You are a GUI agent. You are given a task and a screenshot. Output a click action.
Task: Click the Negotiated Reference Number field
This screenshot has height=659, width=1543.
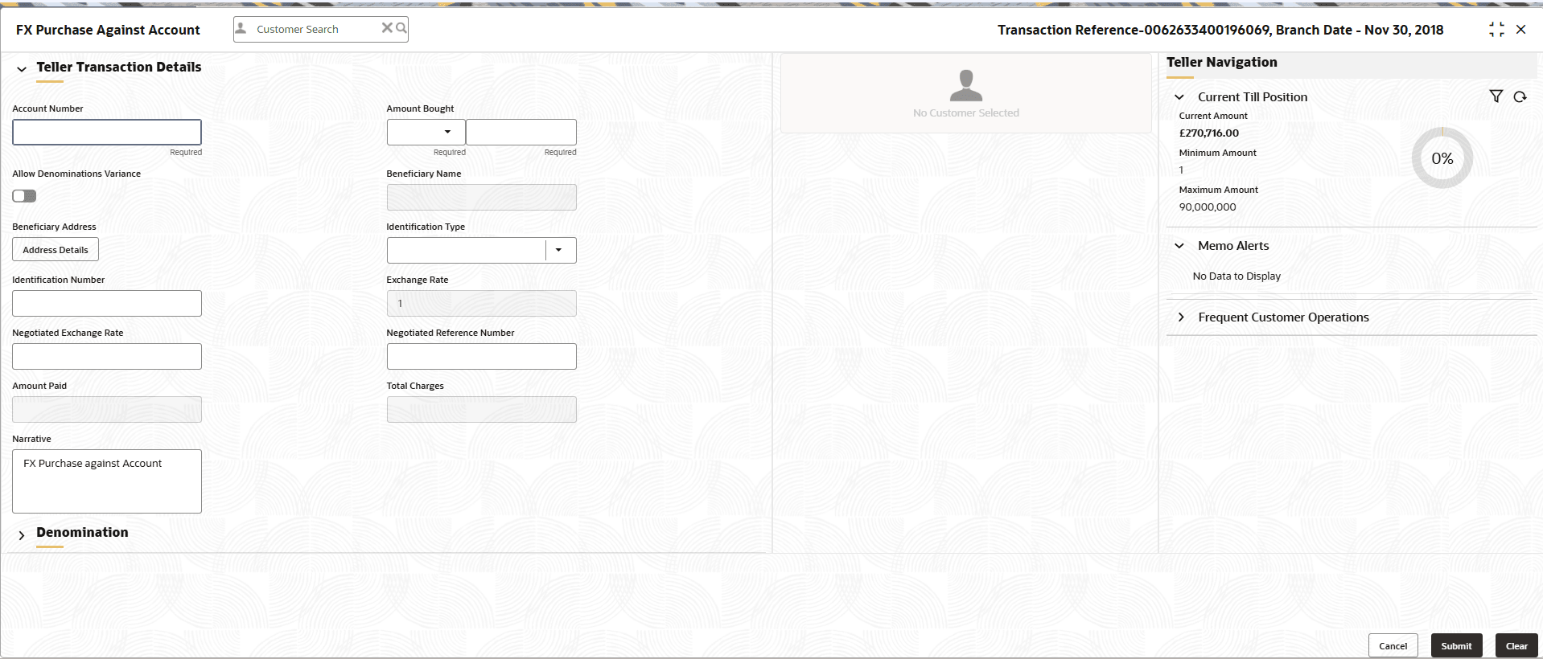pos(481,356)
